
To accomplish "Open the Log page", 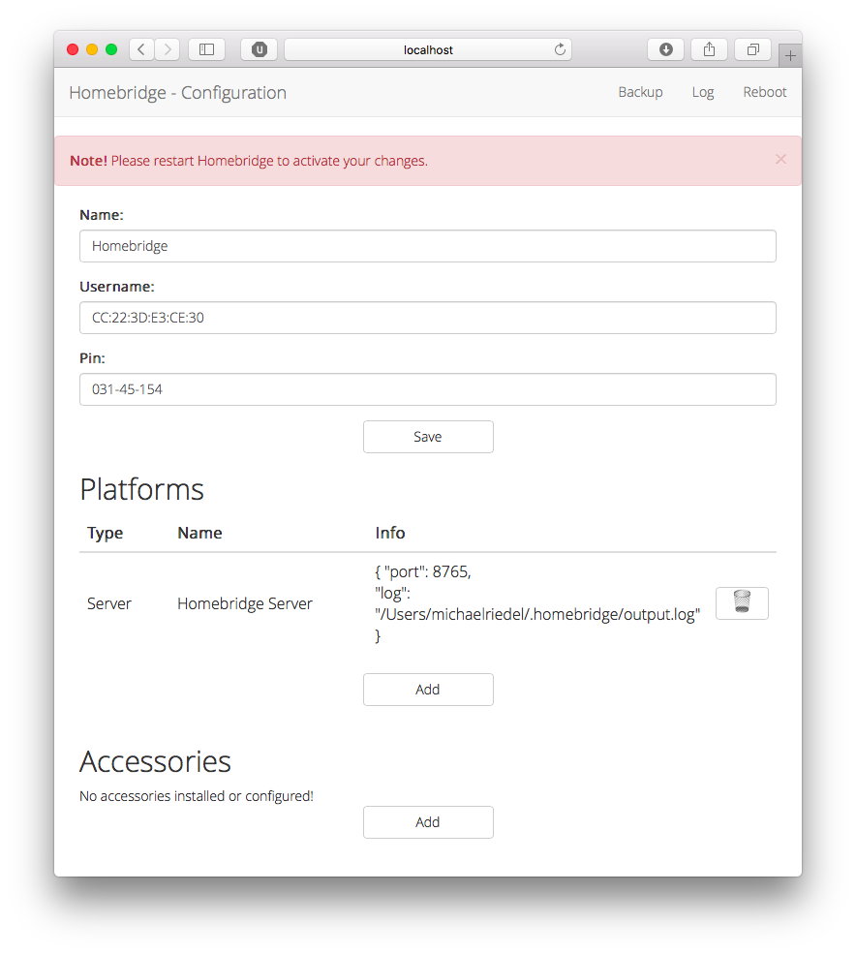I will pos(703,92).
